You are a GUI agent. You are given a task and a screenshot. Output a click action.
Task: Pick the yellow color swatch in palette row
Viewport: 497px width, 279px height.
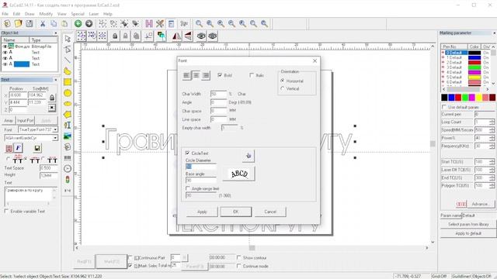pos(478,98)
